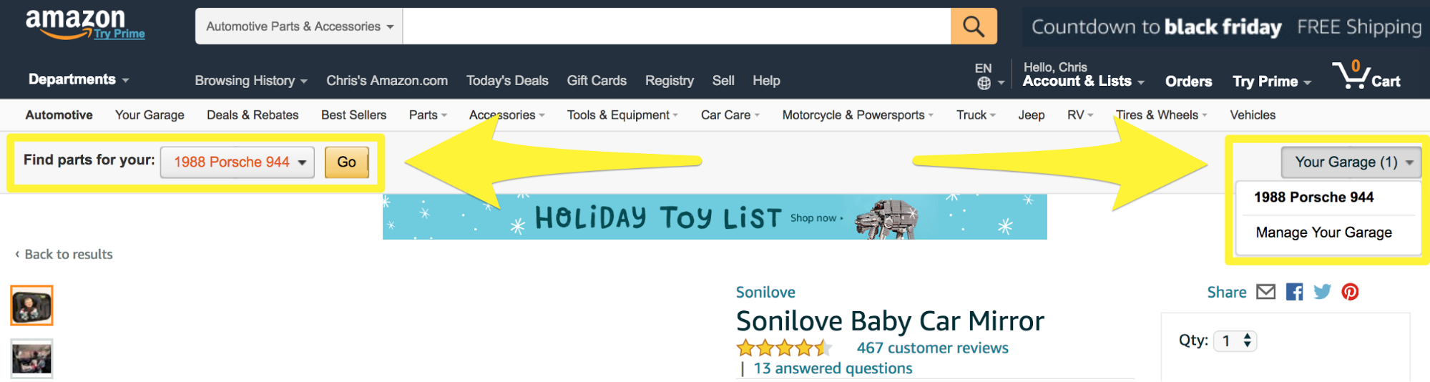Open the search category dropdown
1430x382 pixels.
299,26
